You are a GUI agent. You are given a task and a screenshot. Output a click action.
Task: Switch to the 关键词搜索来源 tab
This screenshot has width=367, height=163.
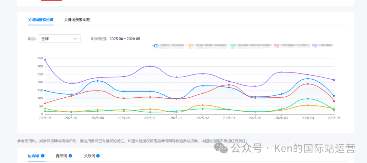77,20
